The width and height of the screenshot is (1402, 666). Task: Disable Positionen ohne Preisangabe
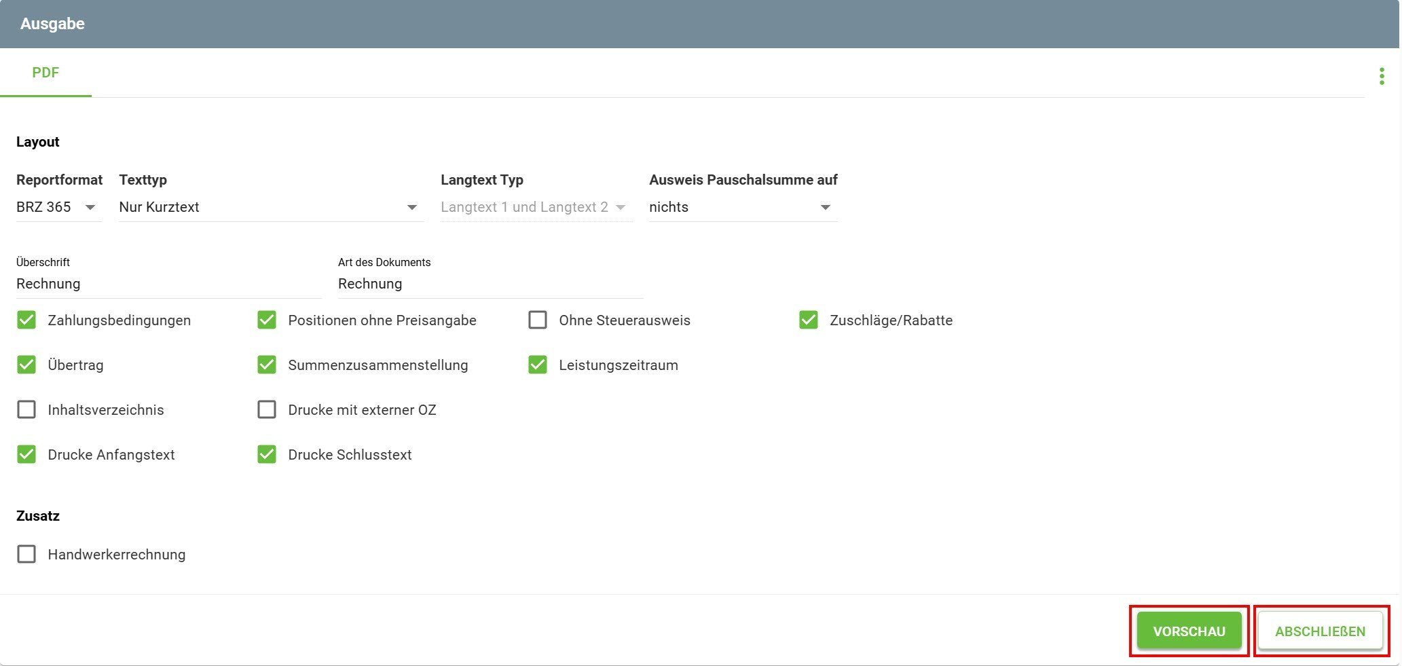coord(267,320)
